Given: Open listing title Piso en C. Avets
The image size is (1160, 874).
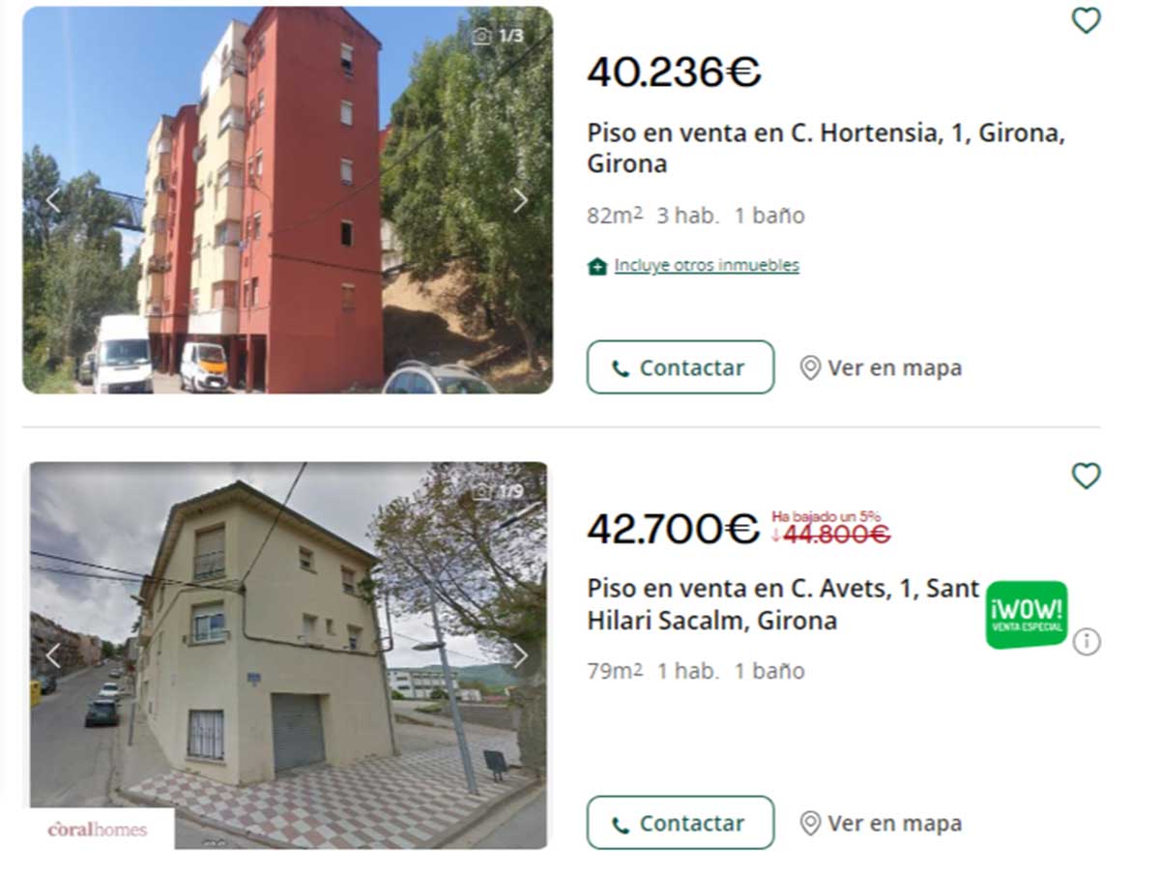Looking at the screenshot, I should pos(784,604).
